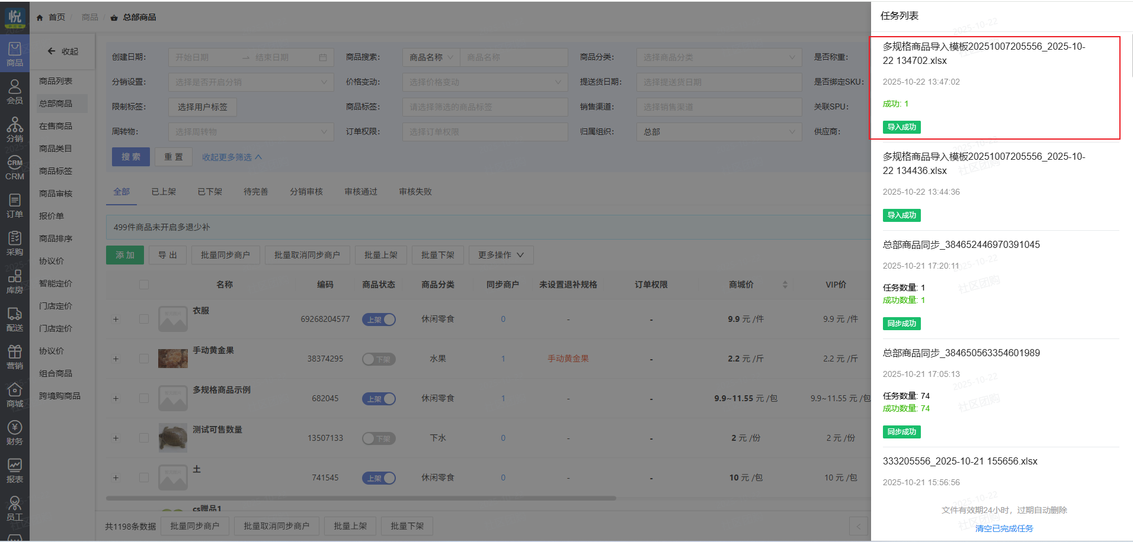Check the checkbox for 多规格商品示例 row

(144, 398)
